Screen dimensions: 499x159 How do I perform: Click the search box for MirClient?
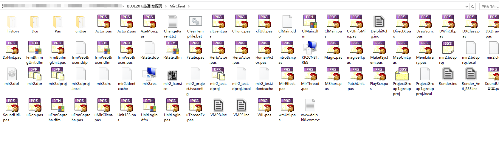pyautogui.click(x=489, y=6)
